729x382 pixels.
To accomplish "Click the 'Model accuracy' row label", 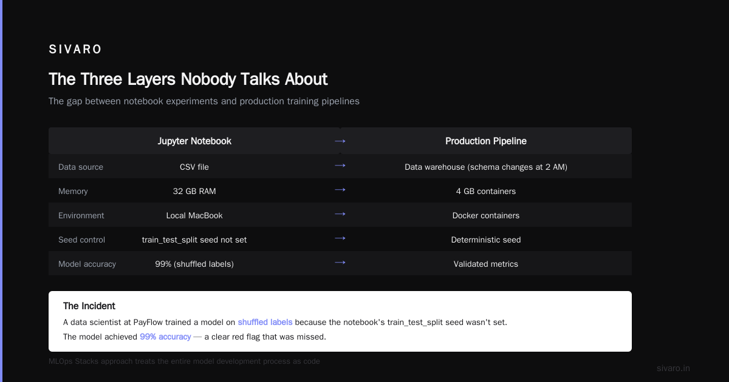I will (x=87, y=264).
